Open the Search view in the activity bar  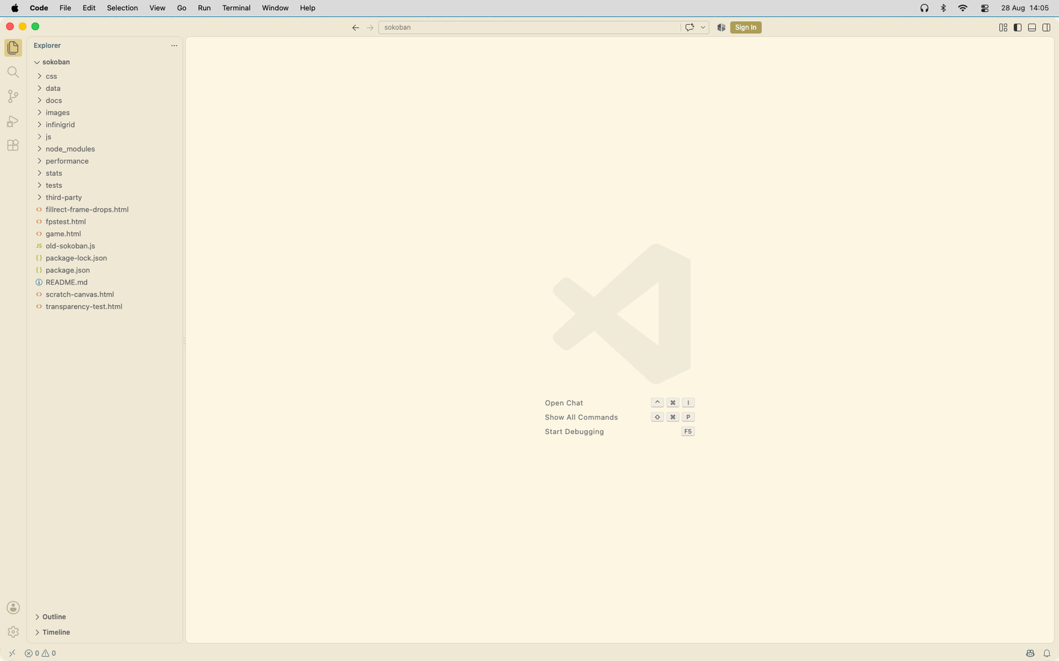(13, 72)
